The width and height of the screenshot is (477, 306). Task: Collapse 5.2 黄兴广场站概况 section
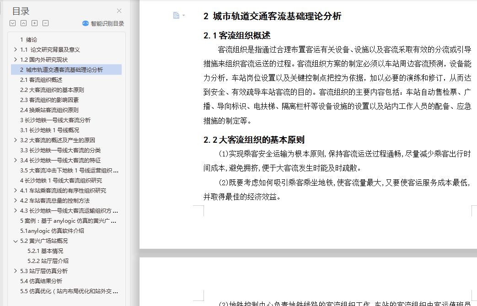15,241
